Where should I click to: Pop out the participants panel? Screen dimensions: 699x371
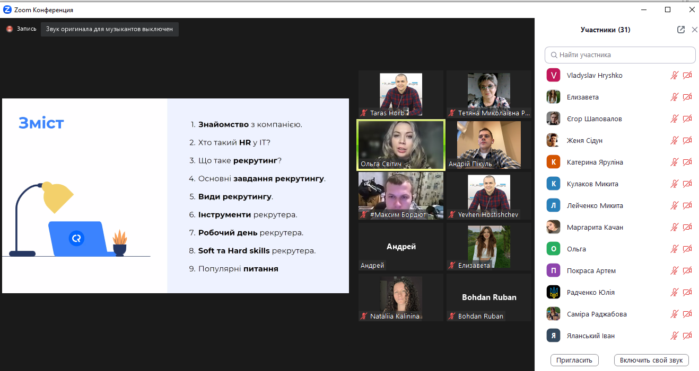(x=681, y=30)
